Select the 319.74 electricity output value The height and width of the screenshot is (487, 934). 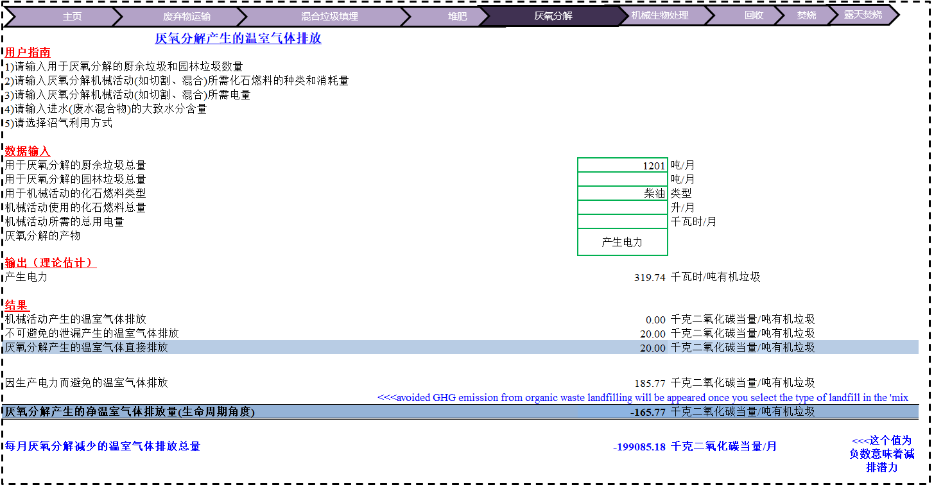pyautogui.click(x=649, y=278)
